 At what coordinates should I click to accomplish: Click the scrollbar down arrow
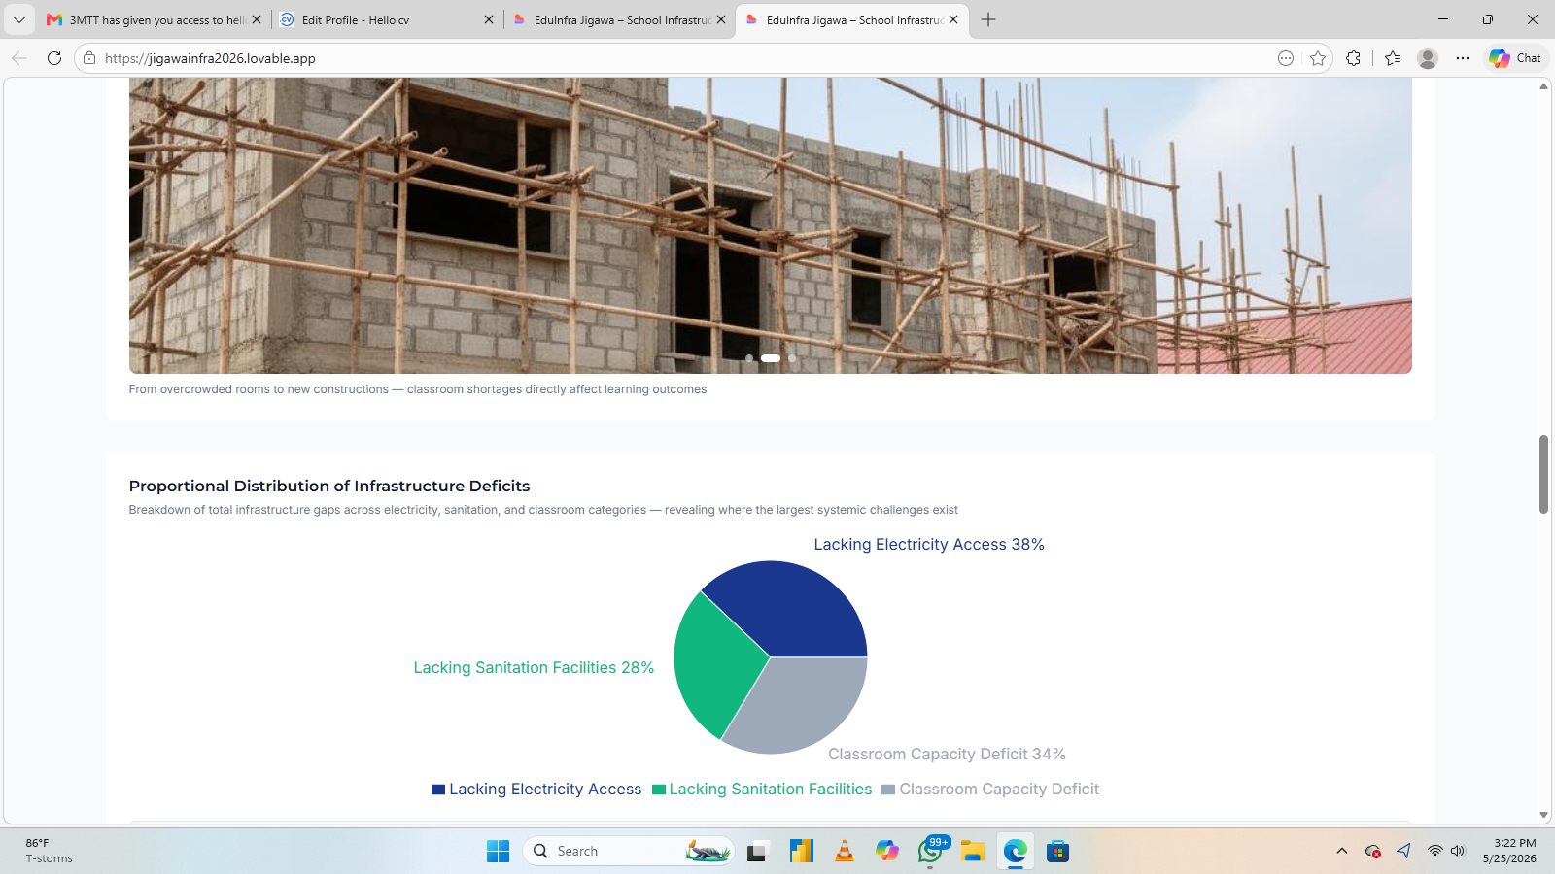coord(1543,816)
